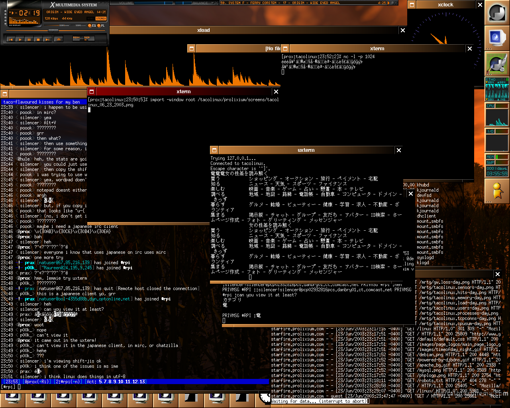Enable RDM shuffle mode in XMMS

78,39
